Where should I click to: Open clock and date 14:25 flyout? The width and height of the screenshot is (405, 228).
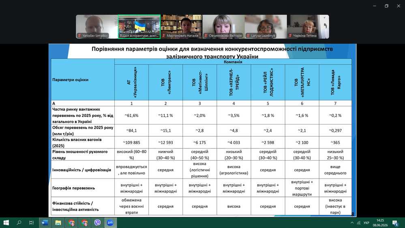click(x=380, y=223)
